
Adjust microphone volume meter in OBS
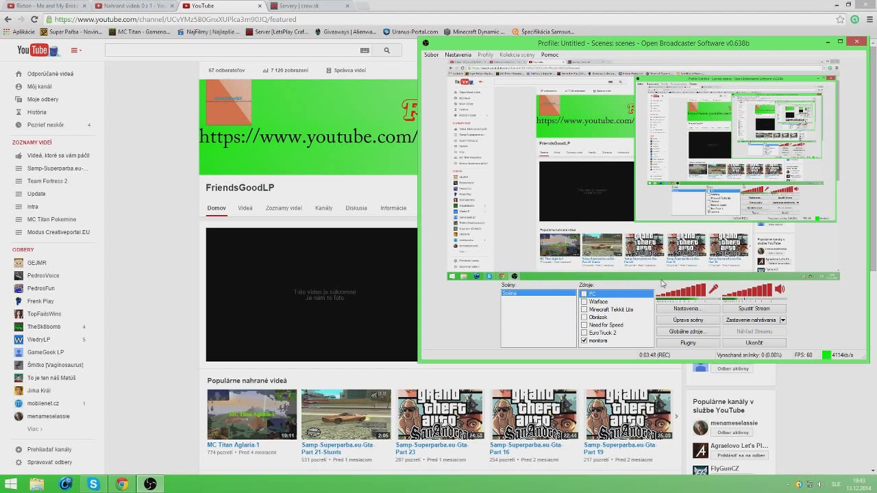tap(681, 291)
